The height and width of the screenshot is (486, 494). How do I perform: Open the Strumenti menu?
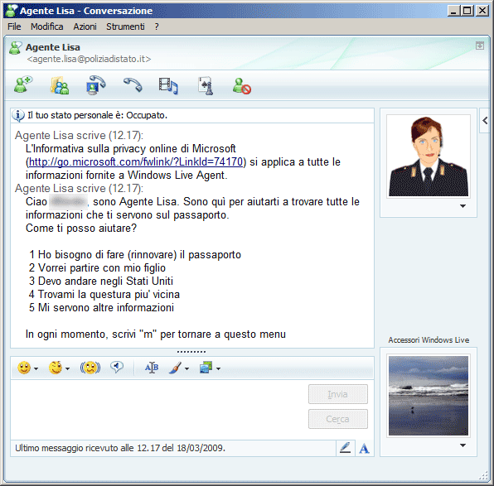click(x=125, y=26)
